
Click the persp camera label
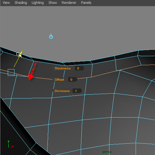click(107, 152)
